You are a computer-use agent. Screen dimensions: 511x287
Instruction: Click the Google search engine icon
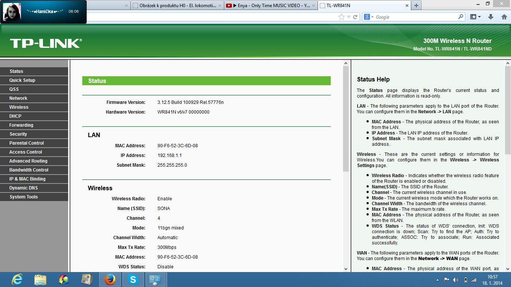[367, 17]
